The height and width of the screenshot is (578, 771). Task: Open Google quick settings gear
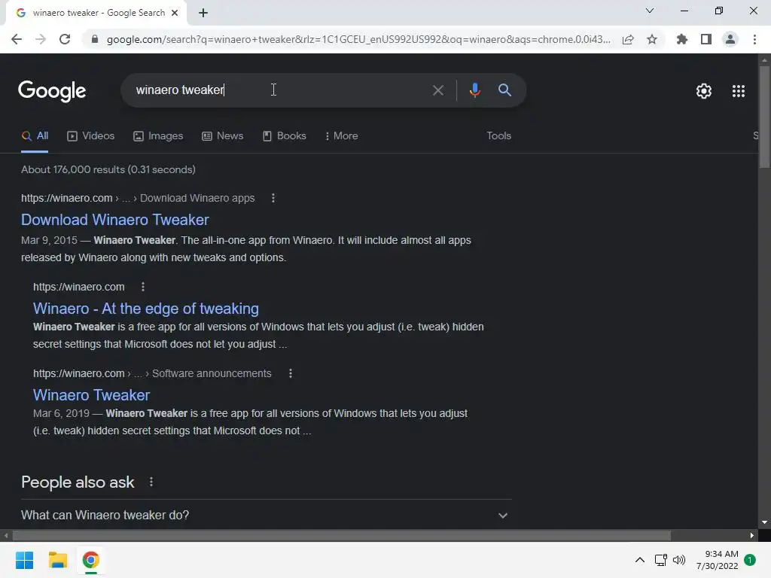(704, 91)
